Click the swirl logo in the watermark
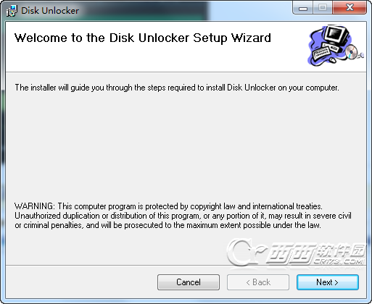Viewport: 372px width, 304px height. point(246,252)
